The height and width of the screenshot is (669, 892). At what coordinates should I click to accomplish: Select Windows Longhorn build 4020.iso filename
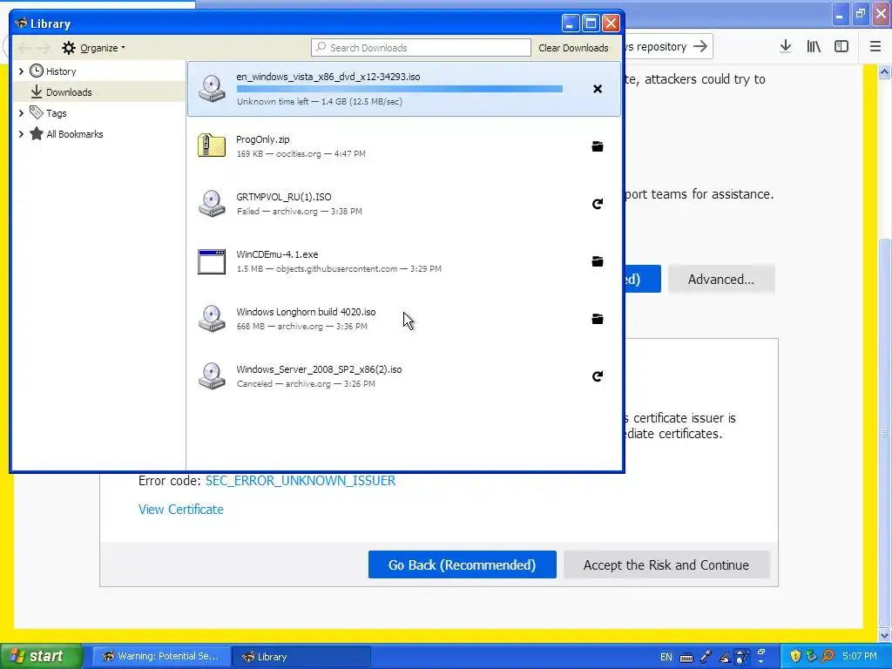click(x=306, y=312)
